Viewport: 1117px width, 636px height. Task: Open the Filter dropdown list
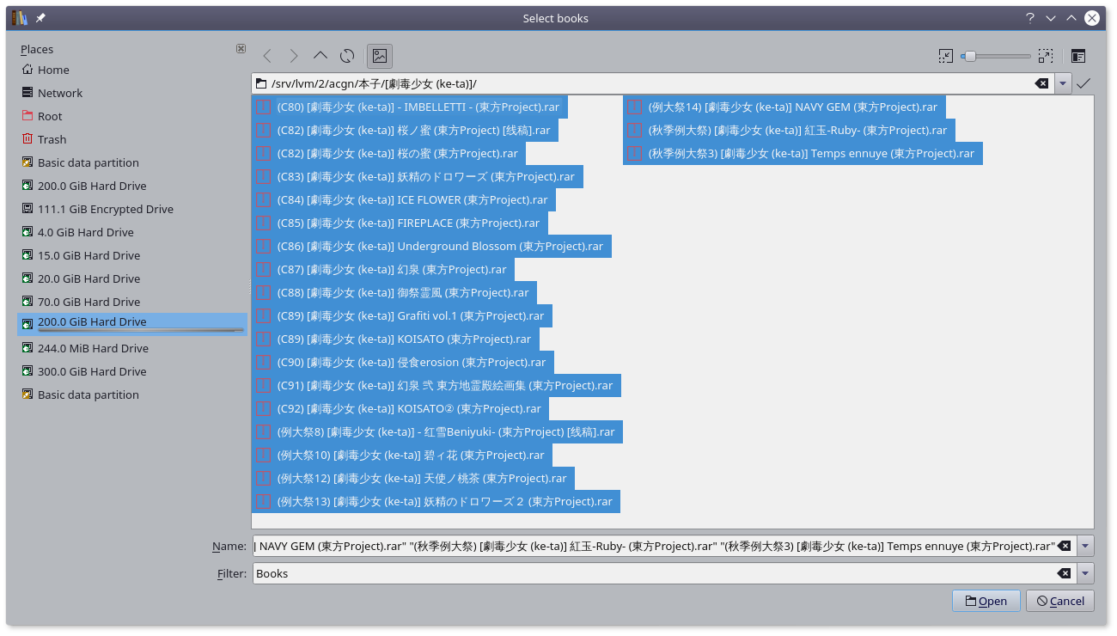[1086, 573]
